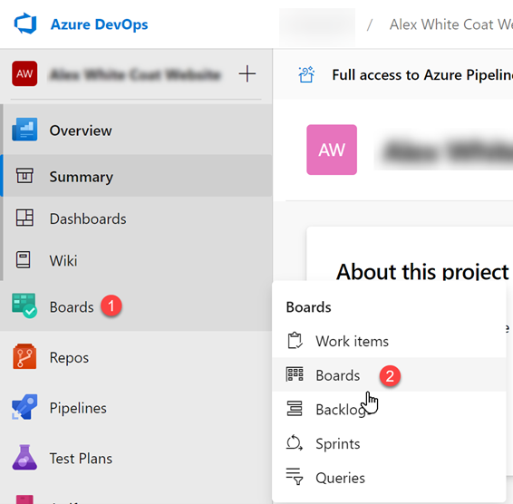Click the About this project heading

click(x=422, y=271)
